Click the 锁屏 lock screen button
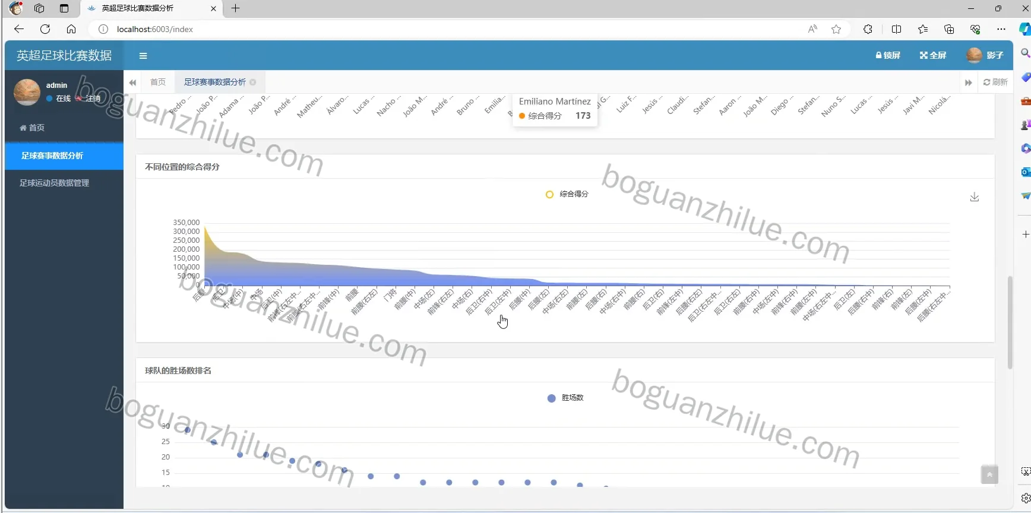The height and width of the screenshot is (513, 1031). [888, 55]
